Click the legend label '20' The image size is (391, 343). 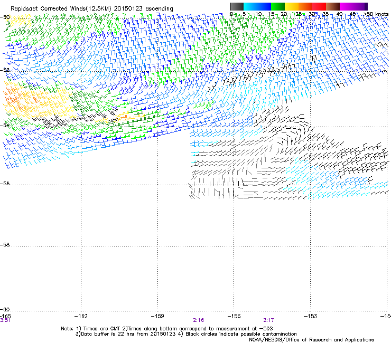284,14
